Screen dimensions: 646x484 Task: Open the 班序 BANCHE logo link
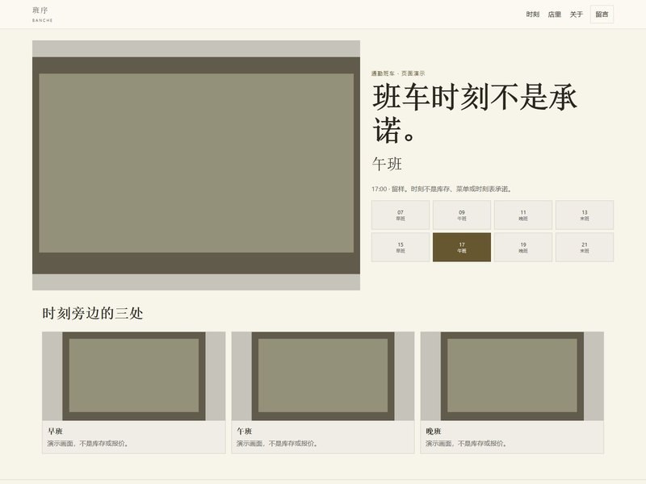[43, 15]
